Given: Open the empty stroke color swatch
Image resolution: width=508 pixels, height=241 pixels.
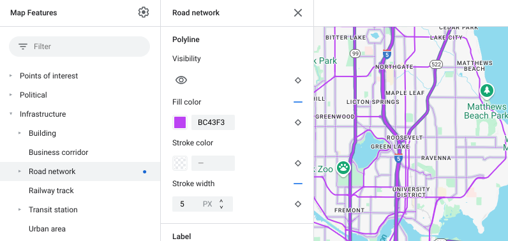Looking at the screenshot, I should (180, 163).
